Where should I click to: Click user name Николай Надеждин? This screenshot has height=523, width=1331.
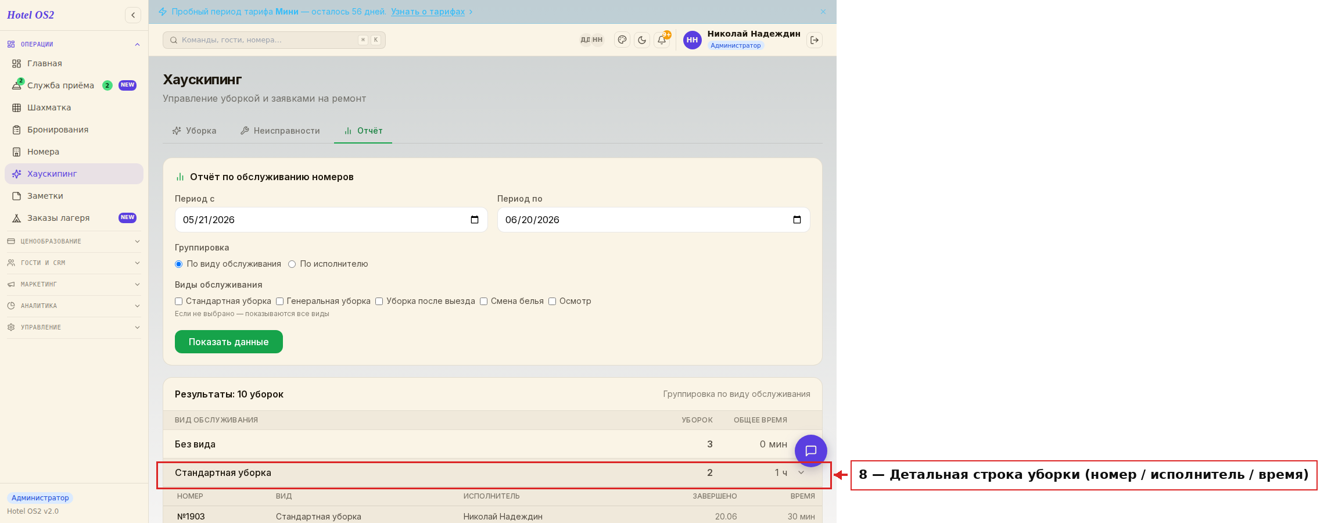pos(754,34)
